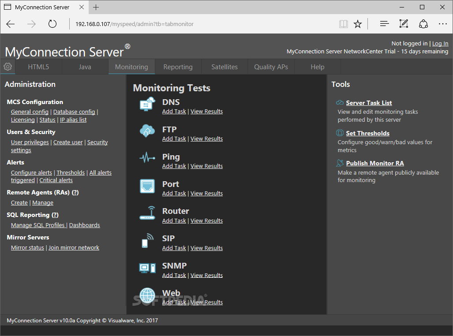The image size is (453, 336).
Task: Open the Help tab
Action: tap(318, 67)
